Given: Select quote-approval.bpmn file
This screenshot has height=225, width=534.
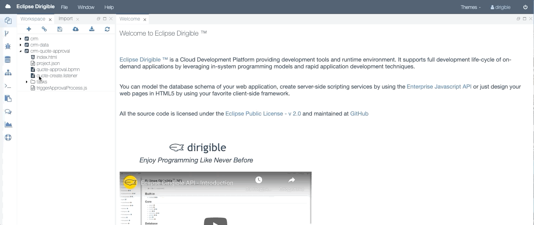Looking at the screenshot, I should [x=58, y=69].
